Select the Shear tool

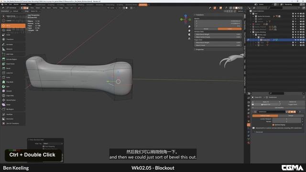13,105
